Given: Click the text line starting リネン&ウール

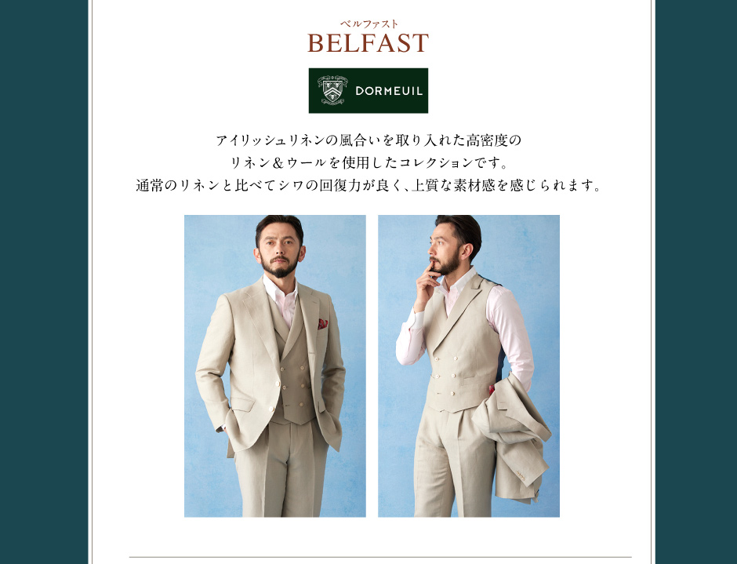Looking at the screenshot, I should coord(368,162).
